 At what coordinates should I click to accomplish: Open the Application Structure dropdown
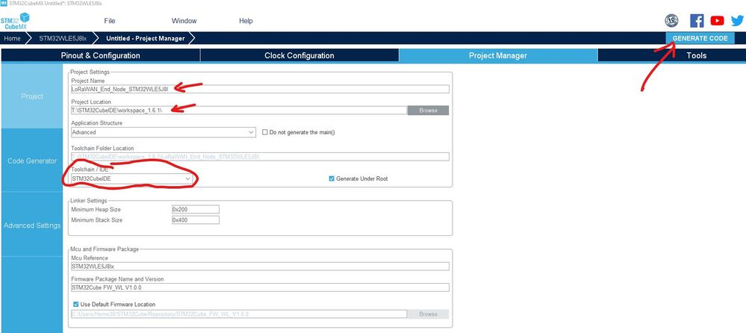point(164,132)
